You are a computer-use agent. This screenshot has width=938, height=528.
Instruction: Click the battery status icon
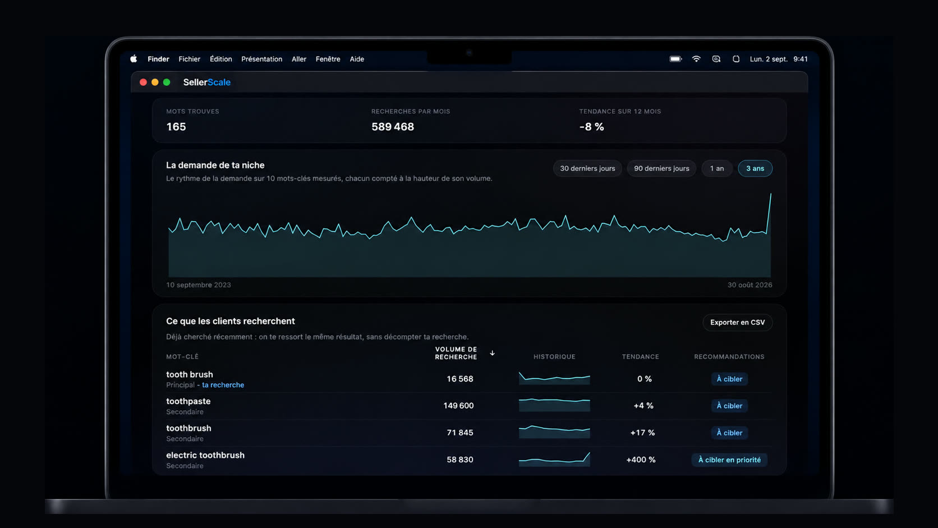click(675, 59)
